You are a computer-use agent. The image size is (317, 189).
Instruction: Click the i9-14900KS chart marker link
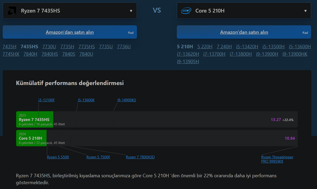pos(127,100)
